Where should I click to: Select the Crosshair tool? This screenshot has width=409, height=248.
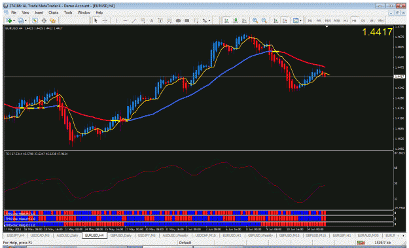tap(105, 20)
